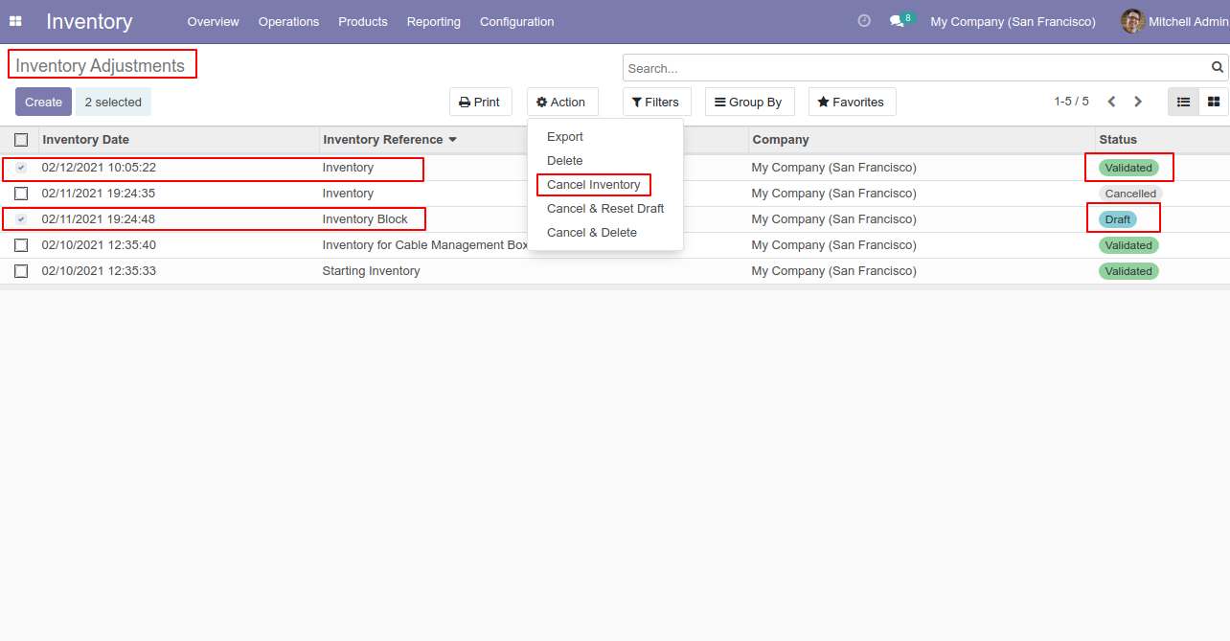Image resolution: width=1230 pixels, height=641 pixels.
Task: Click Mitchell Admin avatar picture
Action: (x=1133, y=21)
